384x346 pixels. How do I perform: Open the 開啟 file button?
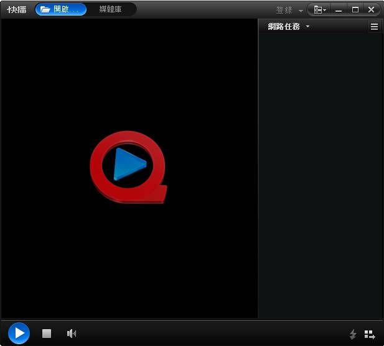(x=61, y=9)
